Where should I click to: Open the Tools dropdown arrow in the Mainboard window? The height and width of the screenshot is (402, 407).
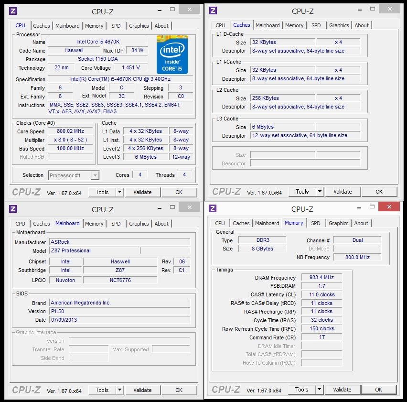point(119,390)
